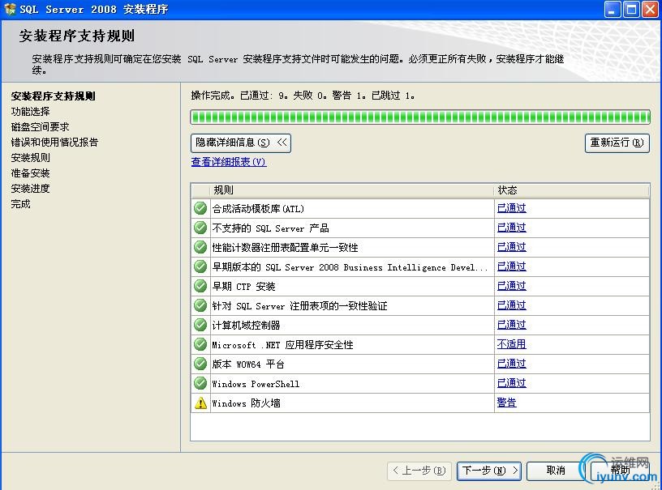Click the check icon beside 早期 CTP 安装
This screenshot has height=490, width=662.
click(x=200, y=286)
